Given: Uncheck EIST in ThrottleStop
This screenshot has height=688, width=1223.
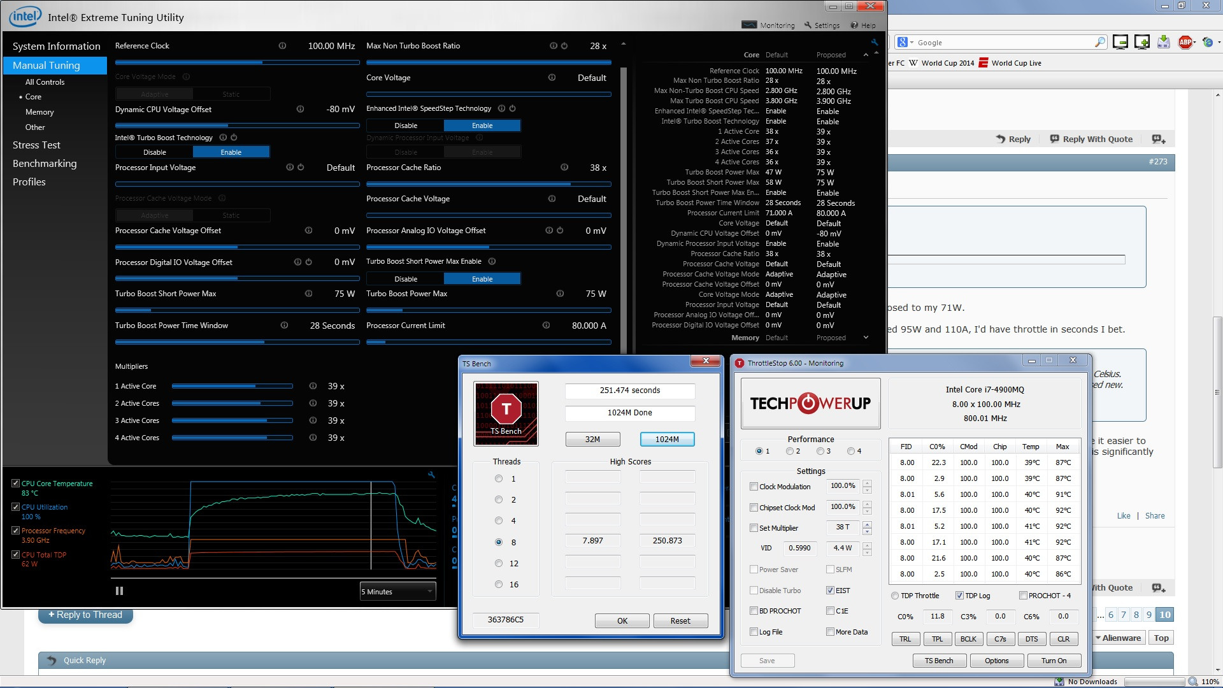Looking at the screenshot, I should 831,591.
